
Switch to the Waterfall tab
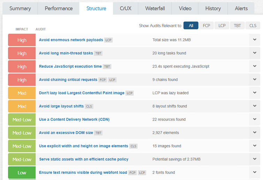click(x=155, y=8)
